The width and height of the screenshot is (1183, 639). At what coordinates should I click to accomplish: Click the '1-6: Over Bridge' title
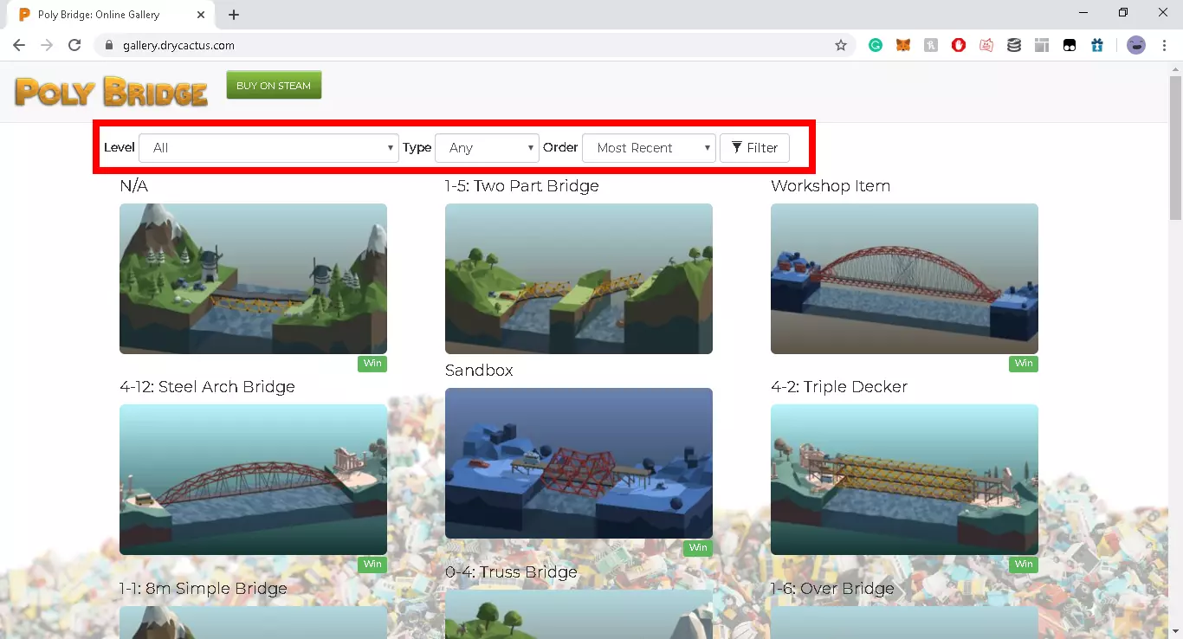(832, 589)
